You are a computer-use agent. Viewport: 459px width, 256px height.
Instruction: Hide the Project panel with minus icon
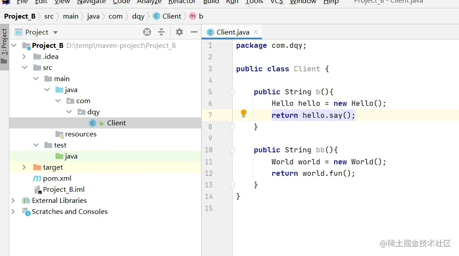coord(194,32)
